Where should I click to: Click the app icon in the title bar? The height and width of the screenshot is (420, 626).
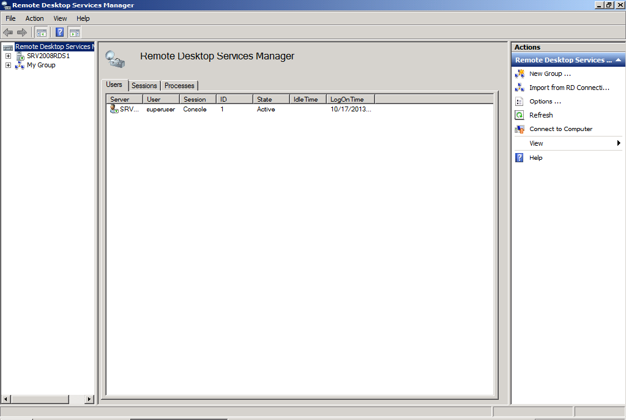coord(6,5)
